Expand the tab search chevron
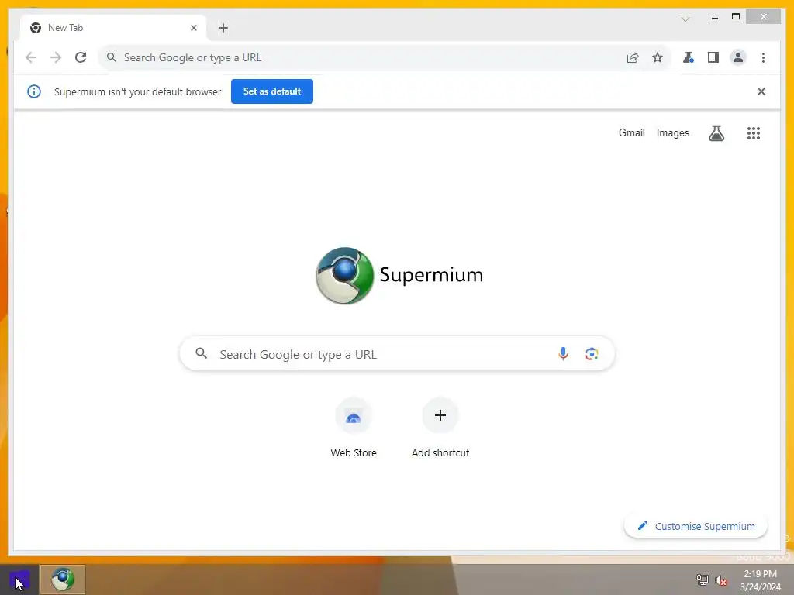 point(685,19)
